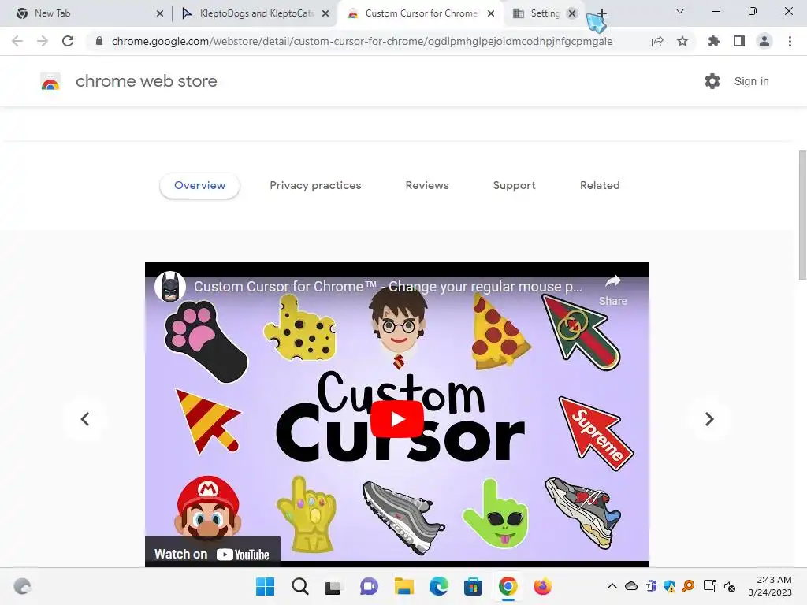Screen dimensions: 807x605
Task: Share this page via the share icon
Action: point(657,41)
